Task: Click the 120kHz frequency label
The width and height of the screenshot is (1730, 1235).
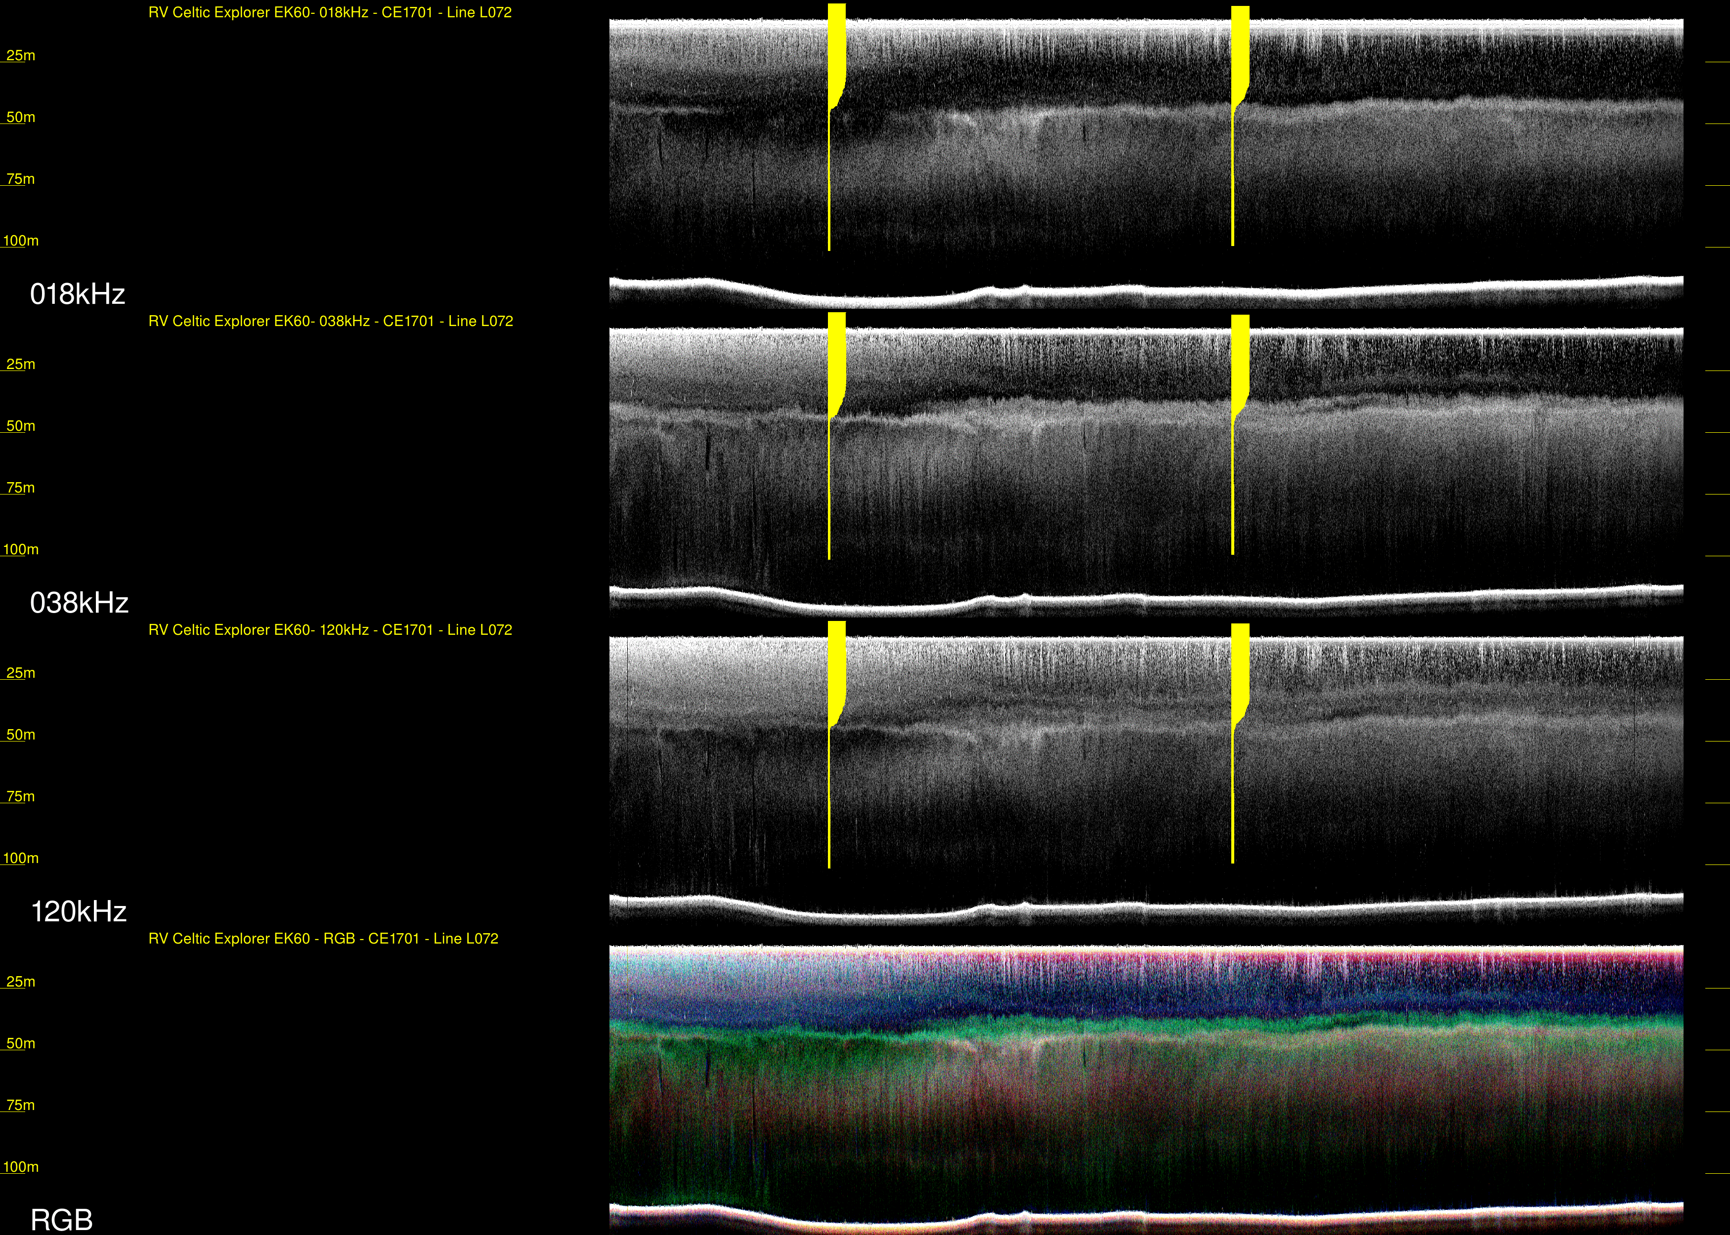Action: [79, 912]
